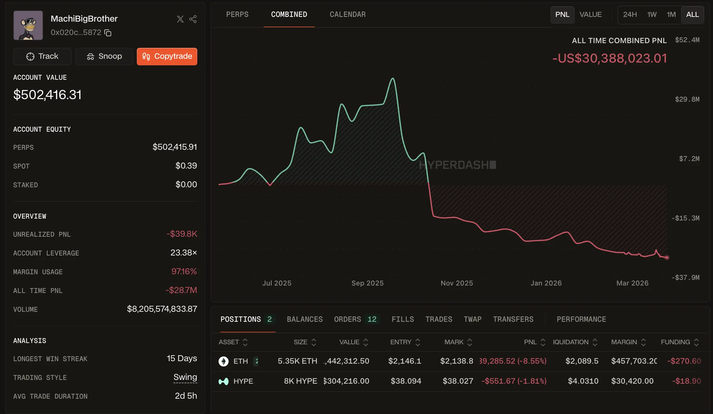Click the ETH asset icon in positions
713x414 pixels.
coord(223,361)
